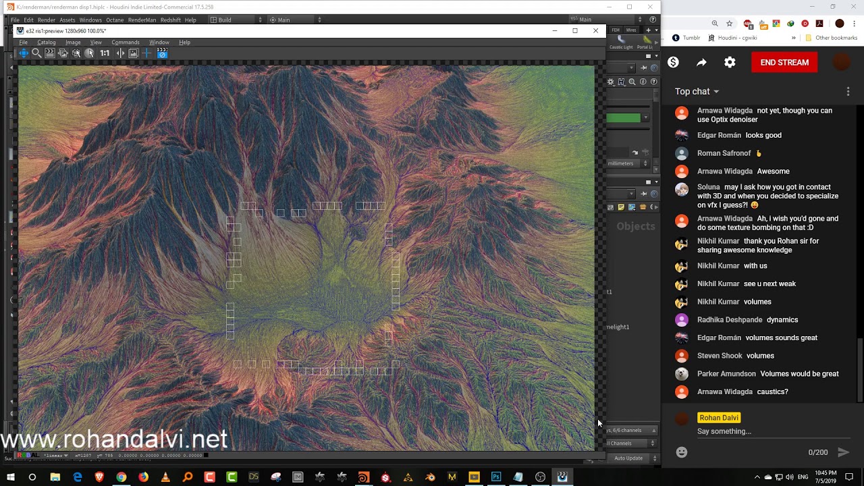Click the Houdini - cgwiki bookmark
The height and width of the screenshot is (486, 864).
click(732, 38)
